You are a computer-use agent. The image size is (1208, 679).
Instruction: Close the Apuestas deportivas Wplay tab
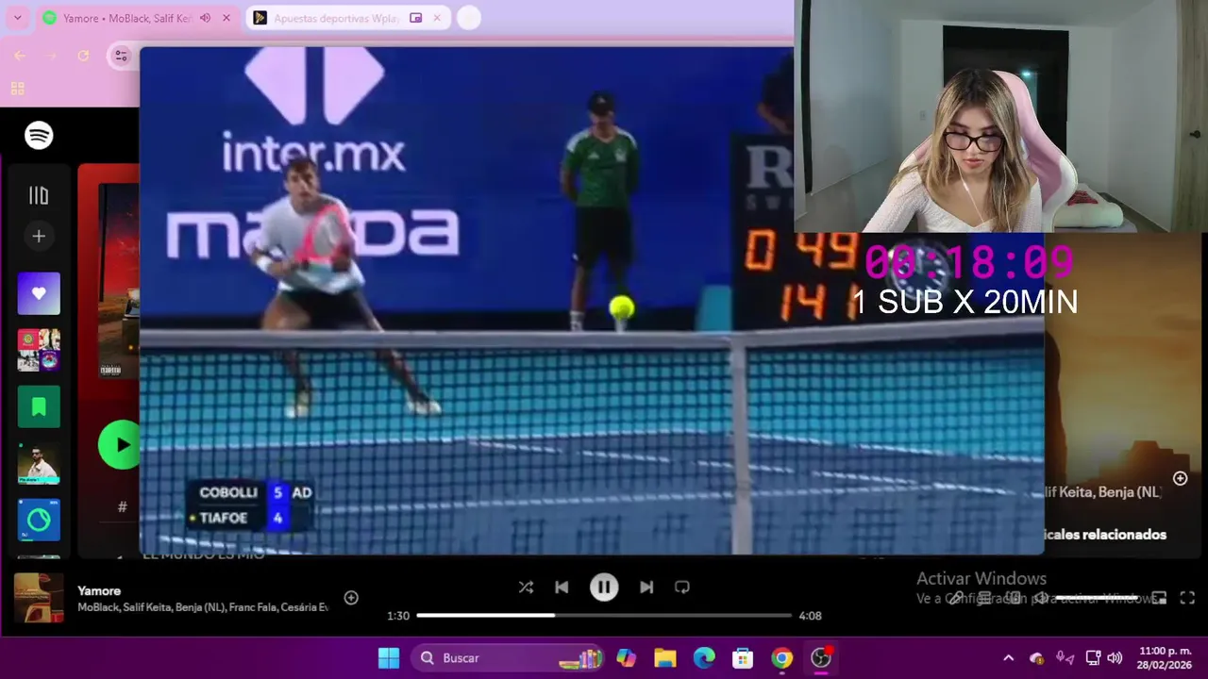click(x=437, y=18)
